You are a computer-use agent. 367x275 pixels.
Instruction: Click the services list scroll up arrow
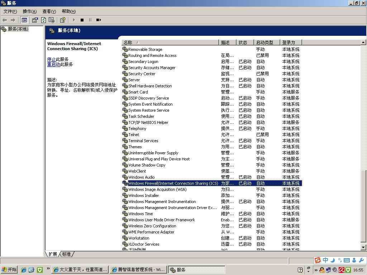(x=363, y=42)
